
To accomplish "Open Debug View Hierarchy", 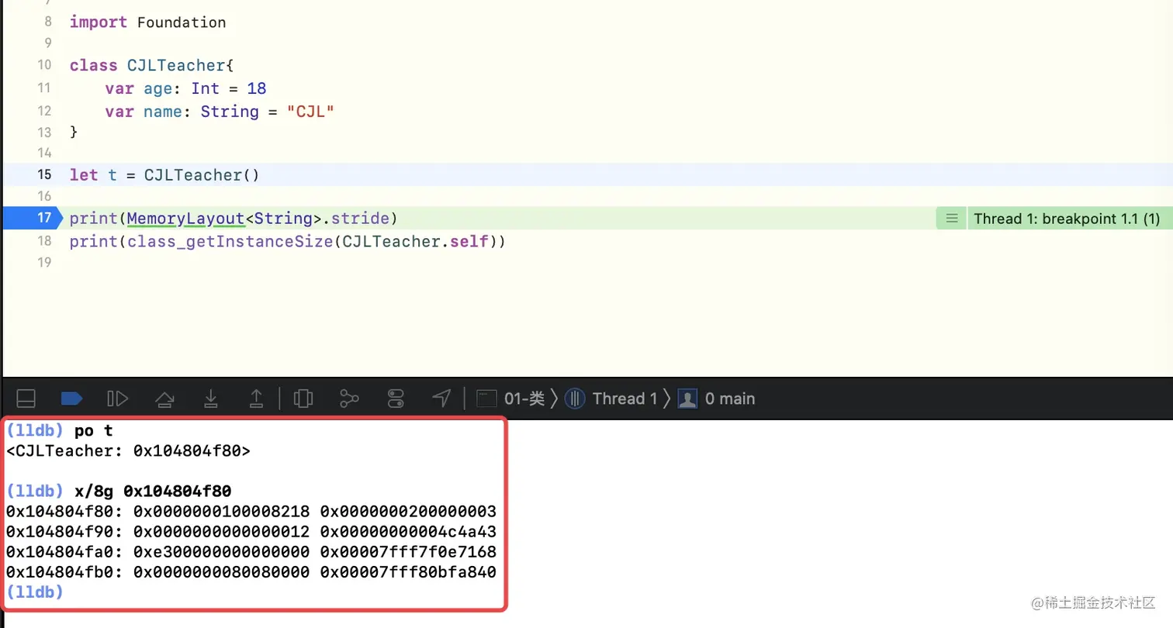I will pos(303,399).
